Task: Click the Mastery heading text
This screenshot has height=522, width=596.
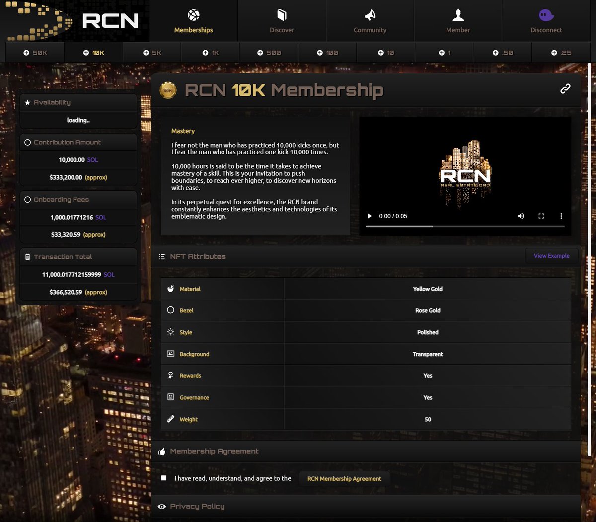Action: point(183,131)
